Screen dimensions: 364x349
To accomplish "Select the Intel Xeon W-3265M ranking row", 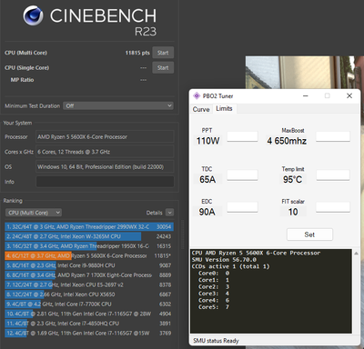I will coord(89,236).
